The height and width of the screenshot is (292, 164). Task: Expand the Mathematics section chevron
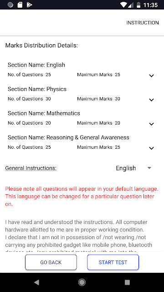click(x=151, y=124)
